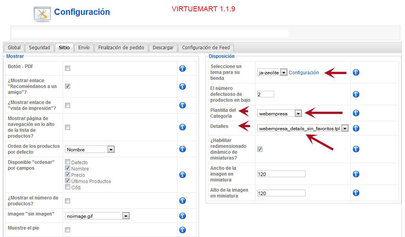Open the ja-zeolite theme dropdown
The image size is (405, 237).
pyautogui.click(x=272, y=73)
